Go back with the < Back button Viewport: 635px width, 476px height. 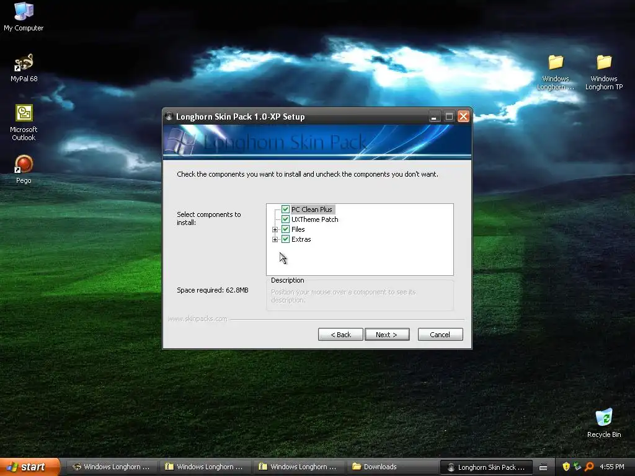pos(340,334)
